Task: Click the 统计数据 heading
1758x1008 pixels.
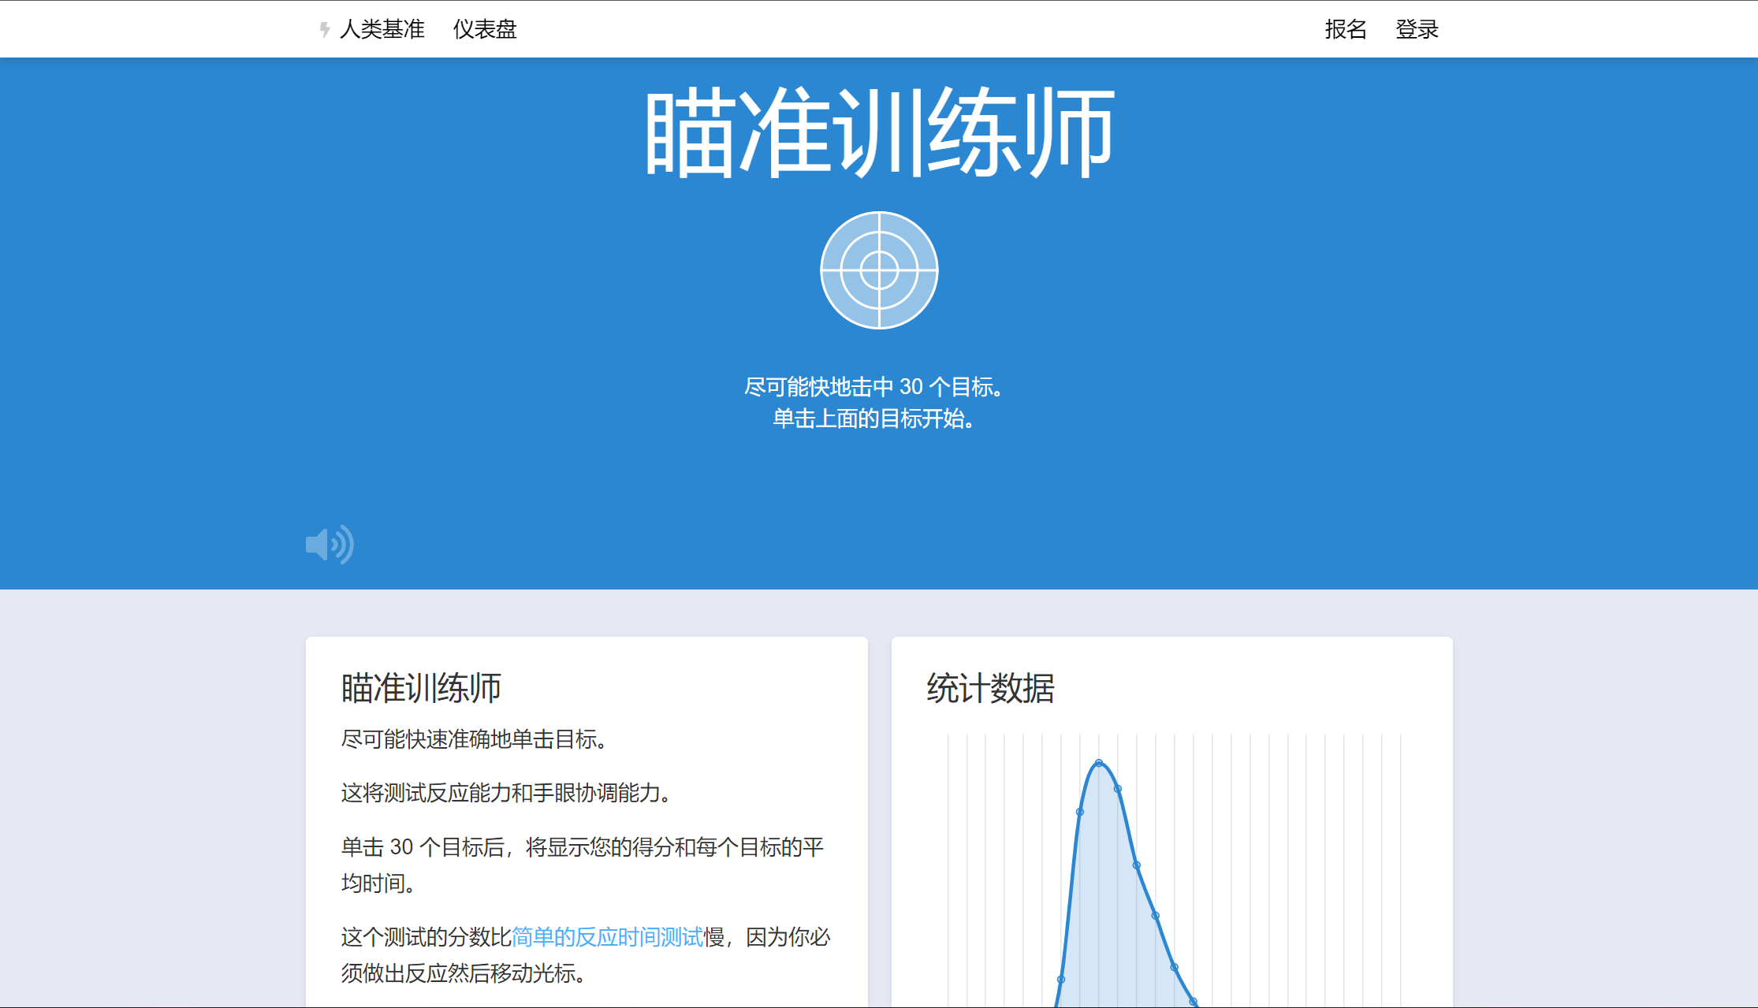Action: [990, 688]
